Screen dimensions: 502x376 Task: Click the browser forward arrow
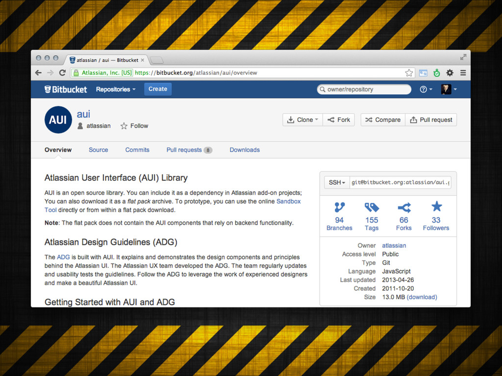pyautogui.click(x=50, y=73)
